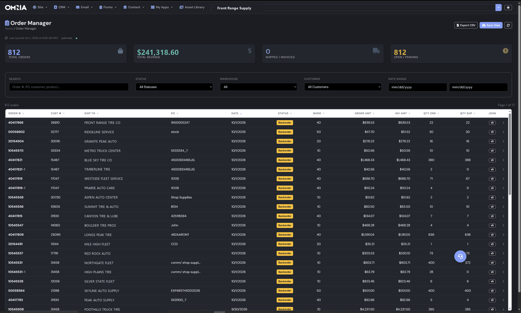The image size is (521, 313).
Task: Sort table by Date column
Action: [x=236, y=113]
